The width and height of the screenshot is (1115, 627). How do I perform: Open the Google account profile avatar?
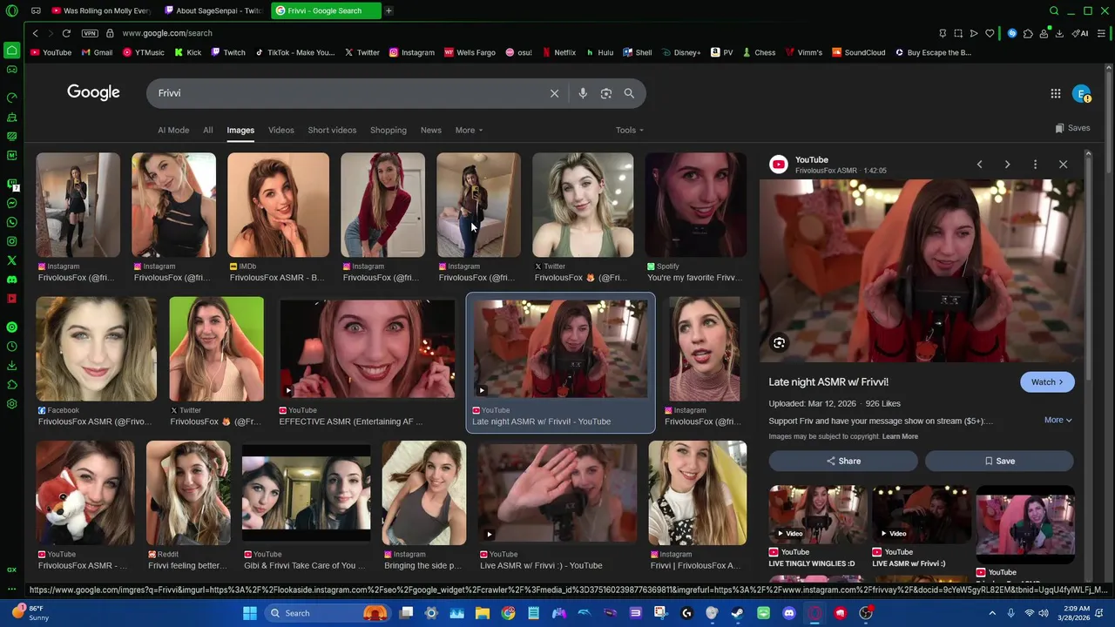click(x=1081, y=93)
